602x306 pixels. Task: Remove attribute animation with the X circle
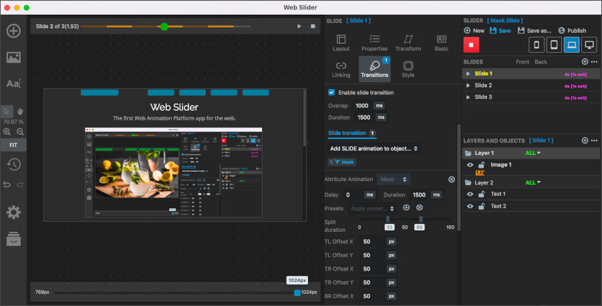click(452, 179)
